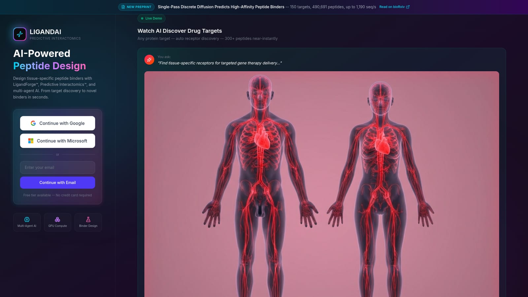Click the Google logo icon
Viewport: 528px width, 297px height.
(33, 123)
